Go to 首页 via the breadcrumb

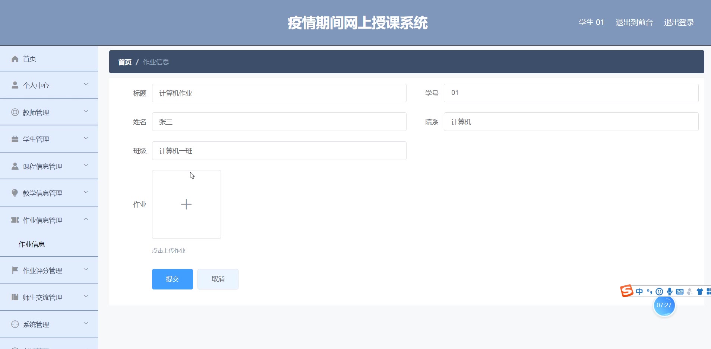tap(125, 62)
